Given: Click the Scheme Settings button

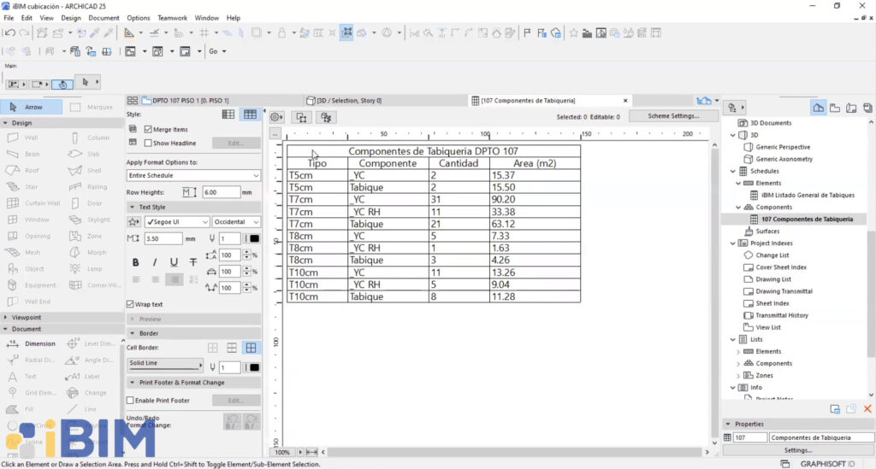Looking at the screenshot, I should pyautogui.click(x=672, y=116).
